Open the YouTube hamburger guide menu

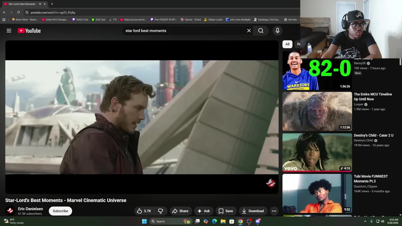9,31
